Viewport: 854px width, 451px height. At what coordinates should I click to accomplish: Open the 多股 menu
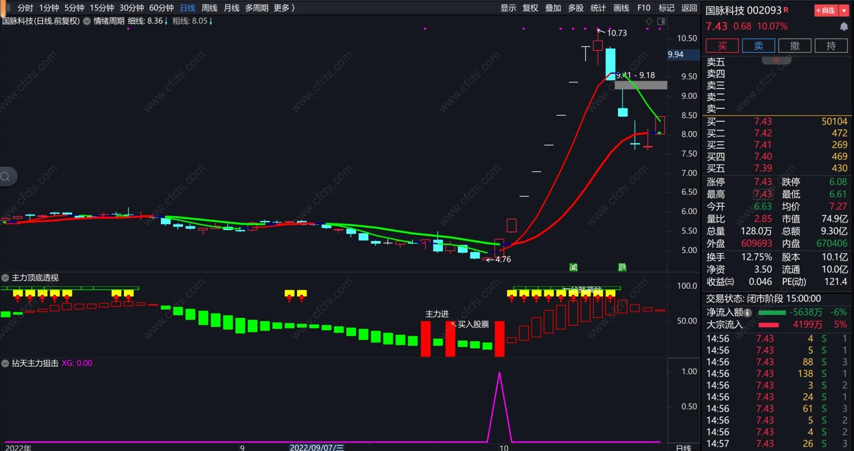pyautogui.click(x=576, y=8)
